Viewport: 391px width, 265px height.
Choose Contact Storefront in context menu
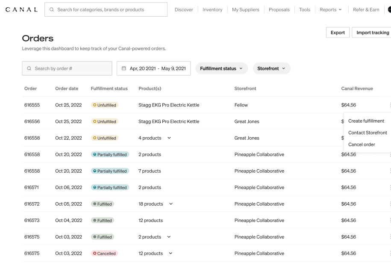click(x=367, y=133)
